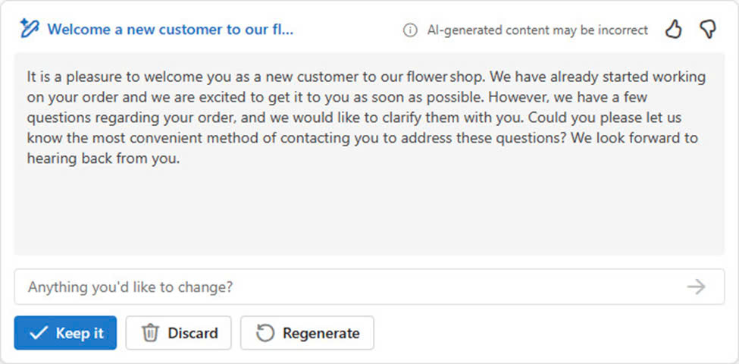Submit change request with the arrow icon
739x364 pixels.
tap(696, 287)
